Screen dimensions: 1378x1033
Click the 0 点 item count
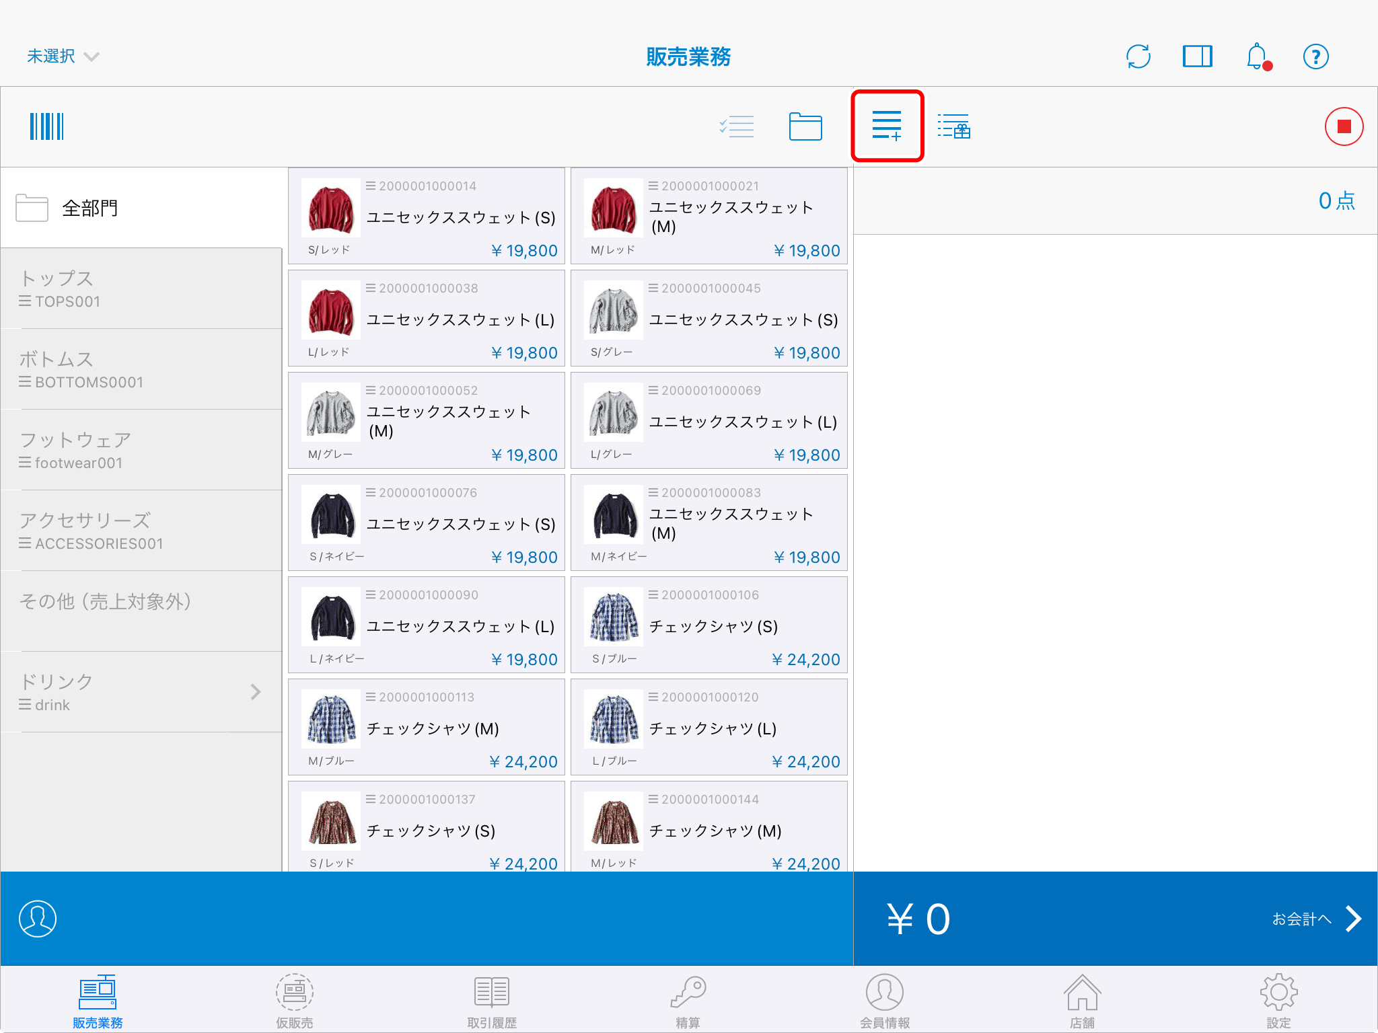click(1337, 200)
